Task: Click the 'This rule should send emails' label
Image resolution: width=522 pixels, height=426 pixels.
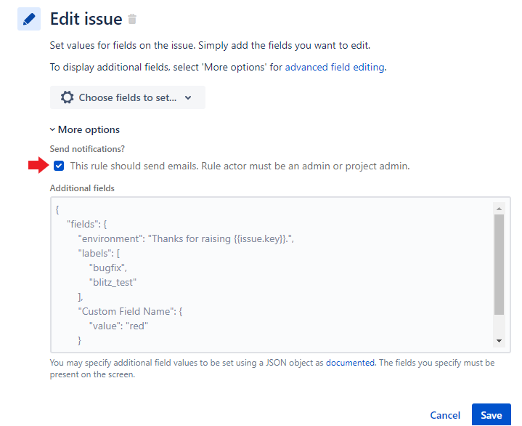Action: 240,166
